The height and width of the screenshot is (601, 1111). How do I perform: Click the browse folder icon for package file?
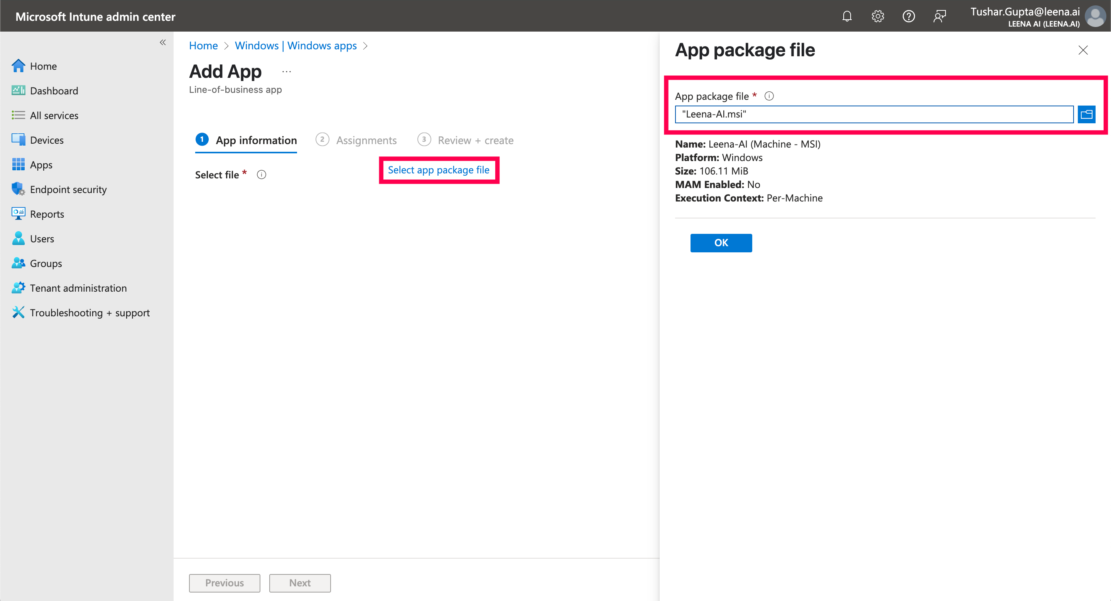tap(1086, 114)
